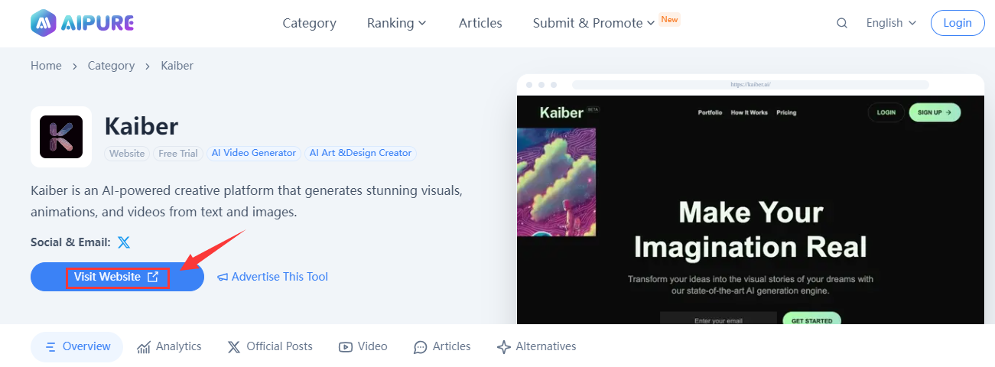
Task: Open Kaiber's X social profile icon
Action: 124,242
